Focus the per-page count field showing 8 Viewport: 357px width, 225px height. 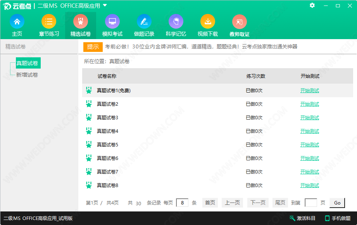182,203
